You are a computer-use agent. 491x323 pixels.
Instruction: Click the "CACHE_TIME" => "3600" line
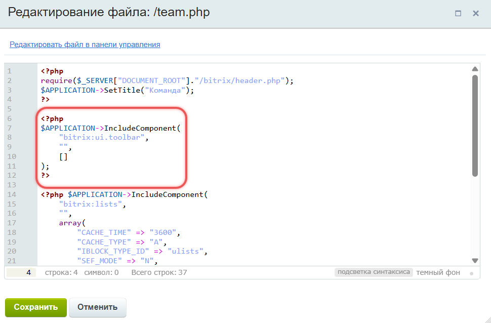[129, 232]
